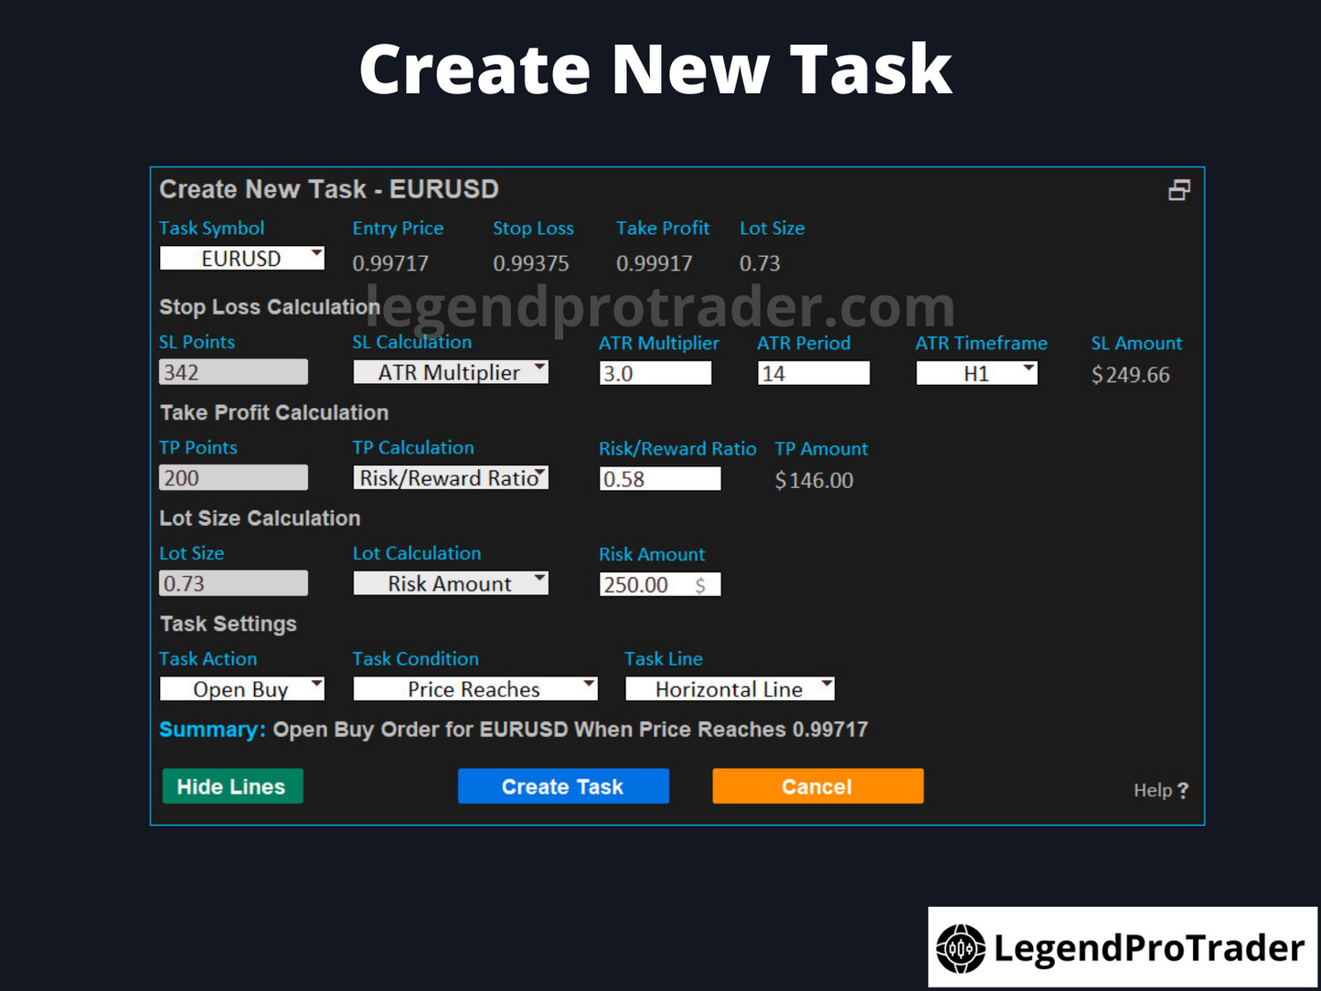
Task: Click the SL Points field showing 342
Action: coord(233,372)
